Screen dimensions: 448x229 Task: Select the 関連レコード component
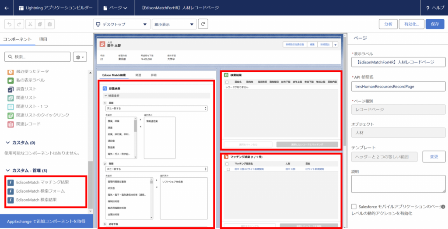(x=28, y=124)
